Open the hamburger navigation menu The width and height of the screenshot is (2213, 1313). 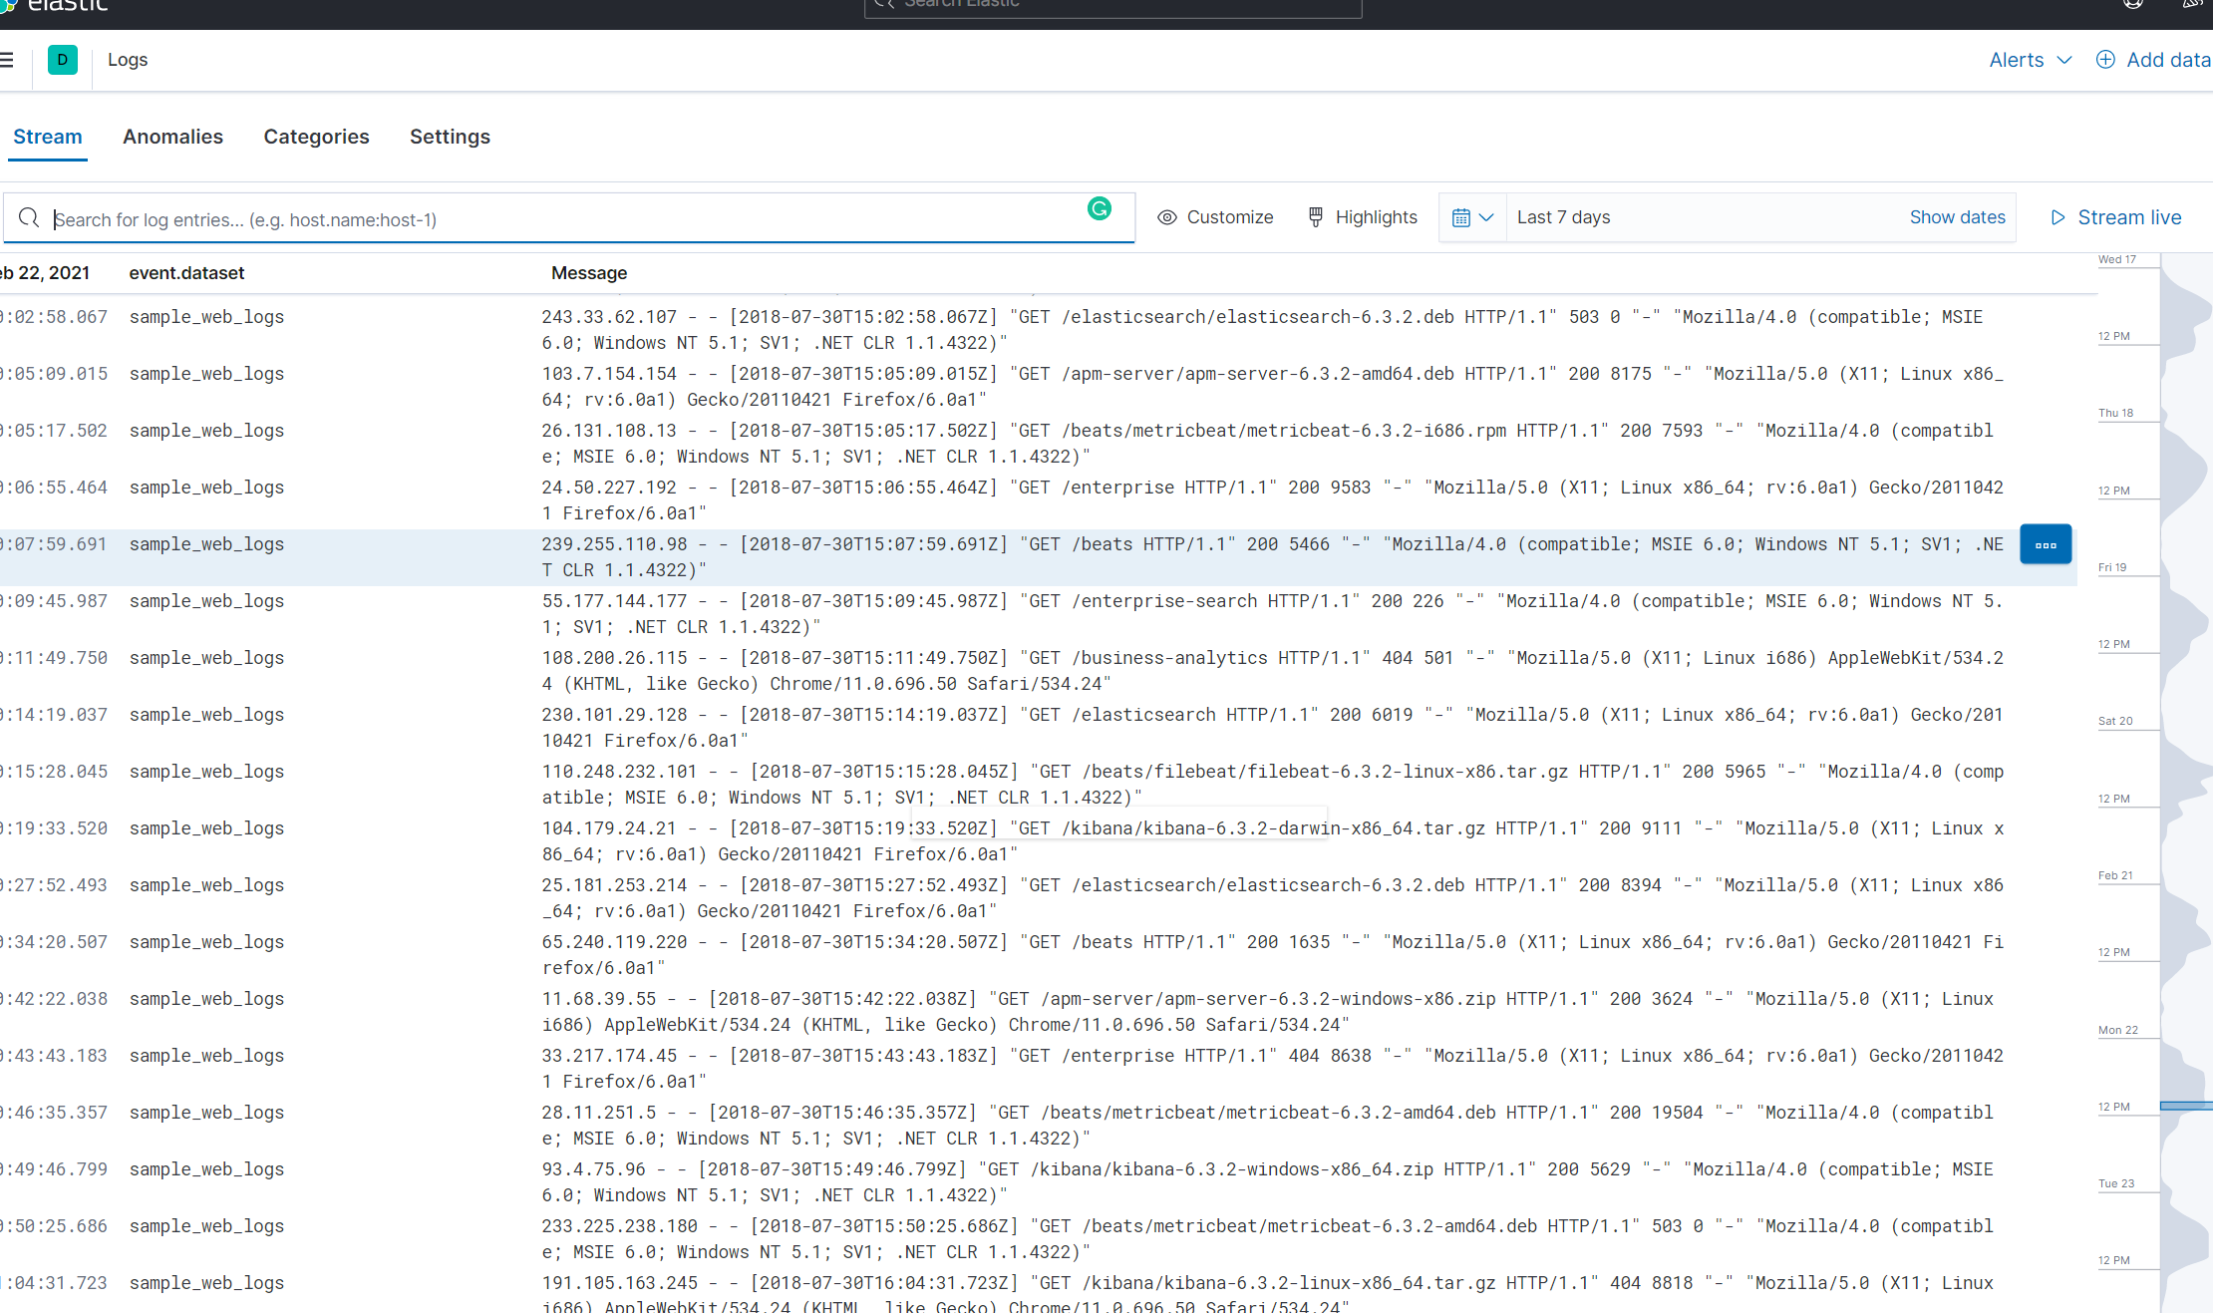click(x=6, y=60)
